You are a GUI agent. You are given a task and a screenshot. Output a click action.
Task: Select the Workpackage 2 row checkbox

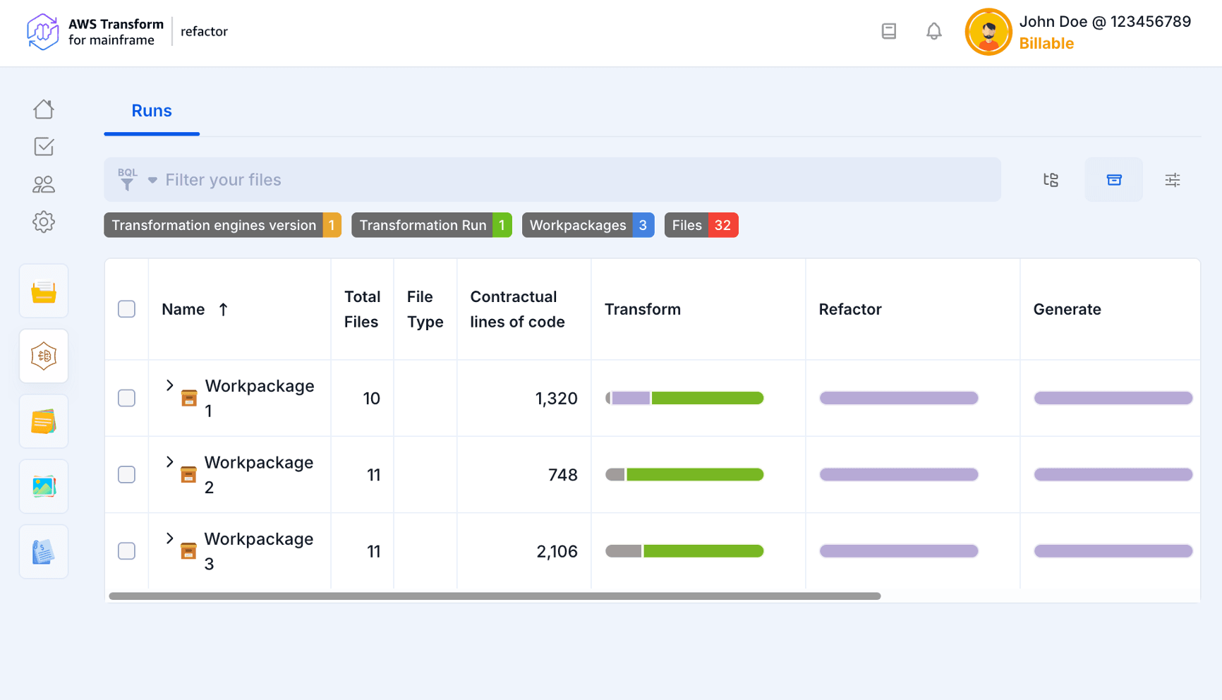(127, 475)
